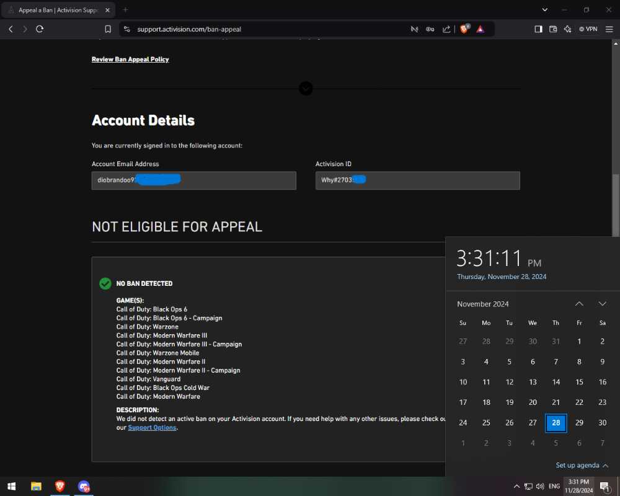
Task: Click the password key icon in address bar
Action: click(x=430, y=29)
